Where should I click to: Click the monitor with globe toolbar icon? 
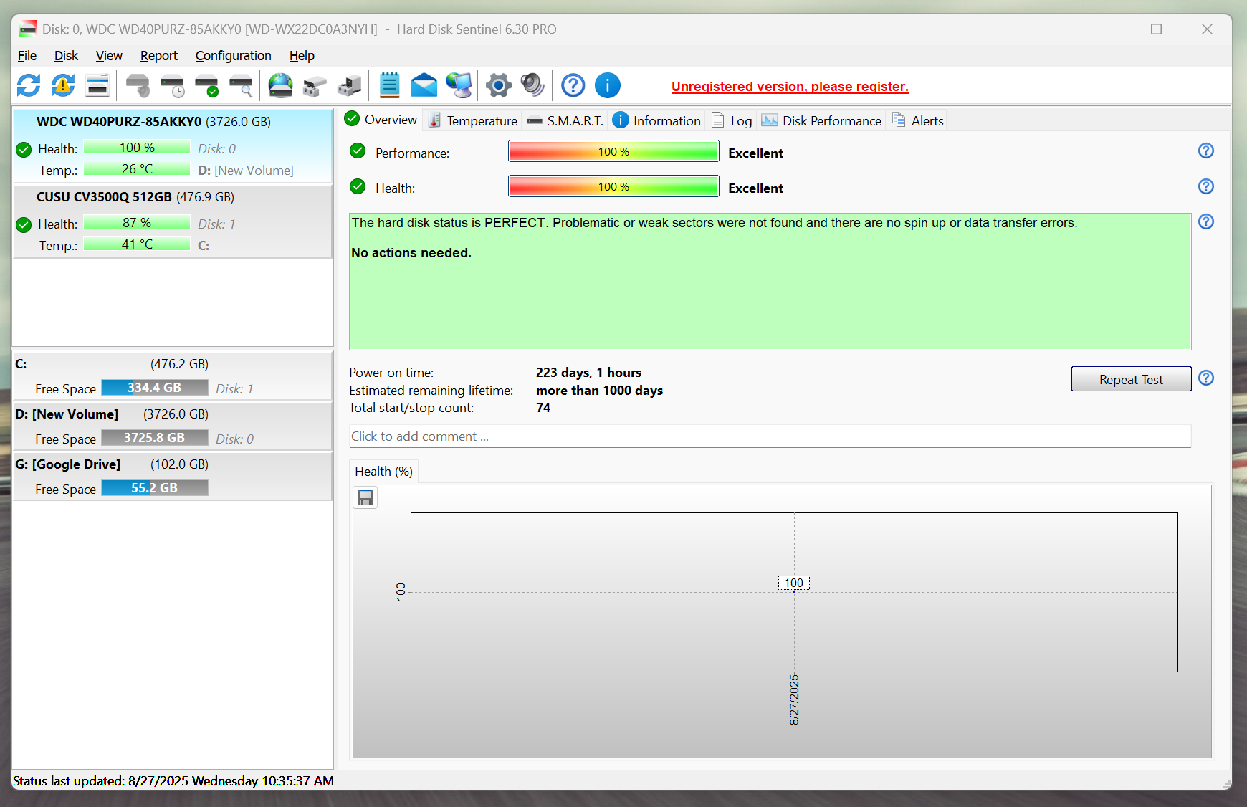(x=459, y=86)
